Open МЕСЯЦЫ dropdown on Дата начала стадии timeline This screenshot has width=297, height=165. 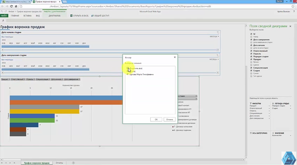pos(214,36)
